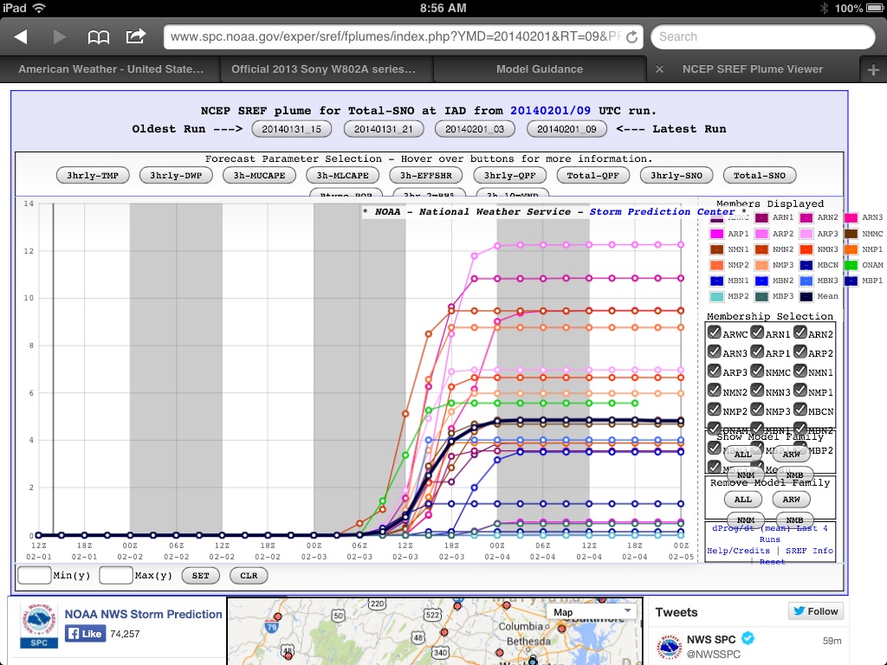Click ALL under Remove Model Family

742,500
